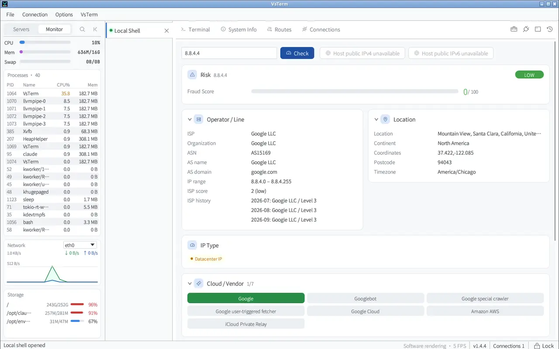Open the Options menu
The height and width of the screenshot is (349, 559).
64,14
